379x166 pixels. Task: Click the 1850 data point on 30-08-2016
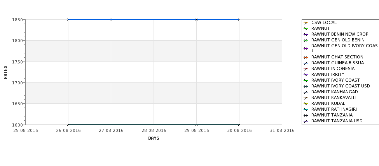pyautogui.click(x=239, y=19)
